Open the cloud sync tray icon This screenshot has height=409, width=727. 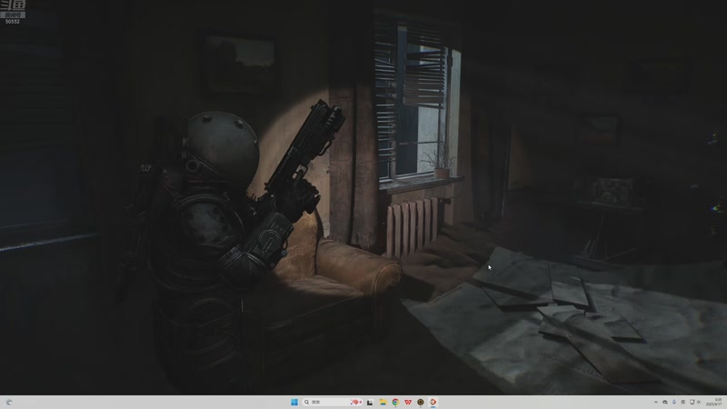(x=665, y=402)
